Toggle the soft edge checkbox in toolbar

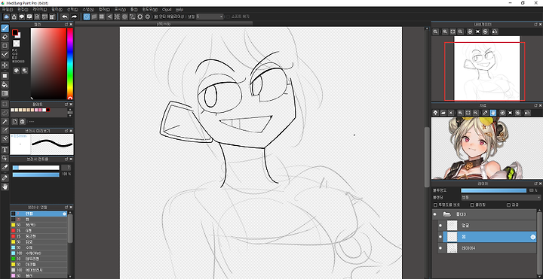coord(228,17)
